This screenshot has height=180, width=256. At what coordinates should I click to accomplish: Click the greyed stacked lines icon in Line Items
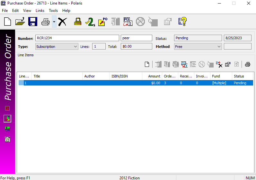pyautogui.click(x=158, y=64)
